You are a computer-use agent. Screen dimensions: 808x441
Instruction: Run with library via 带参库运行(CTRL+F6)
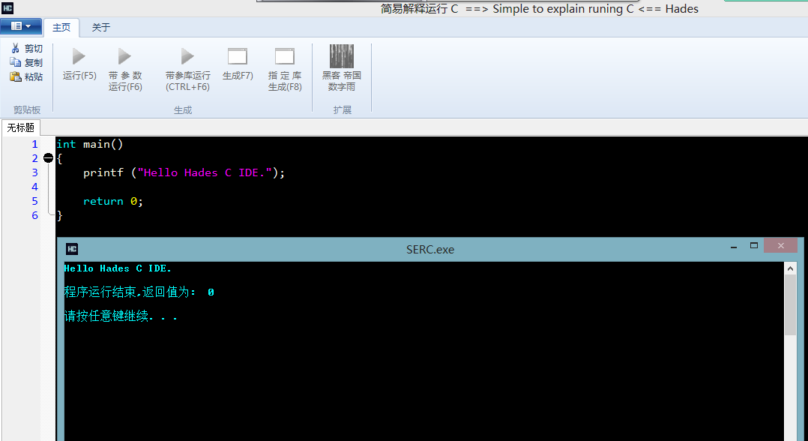click(187, 70)
